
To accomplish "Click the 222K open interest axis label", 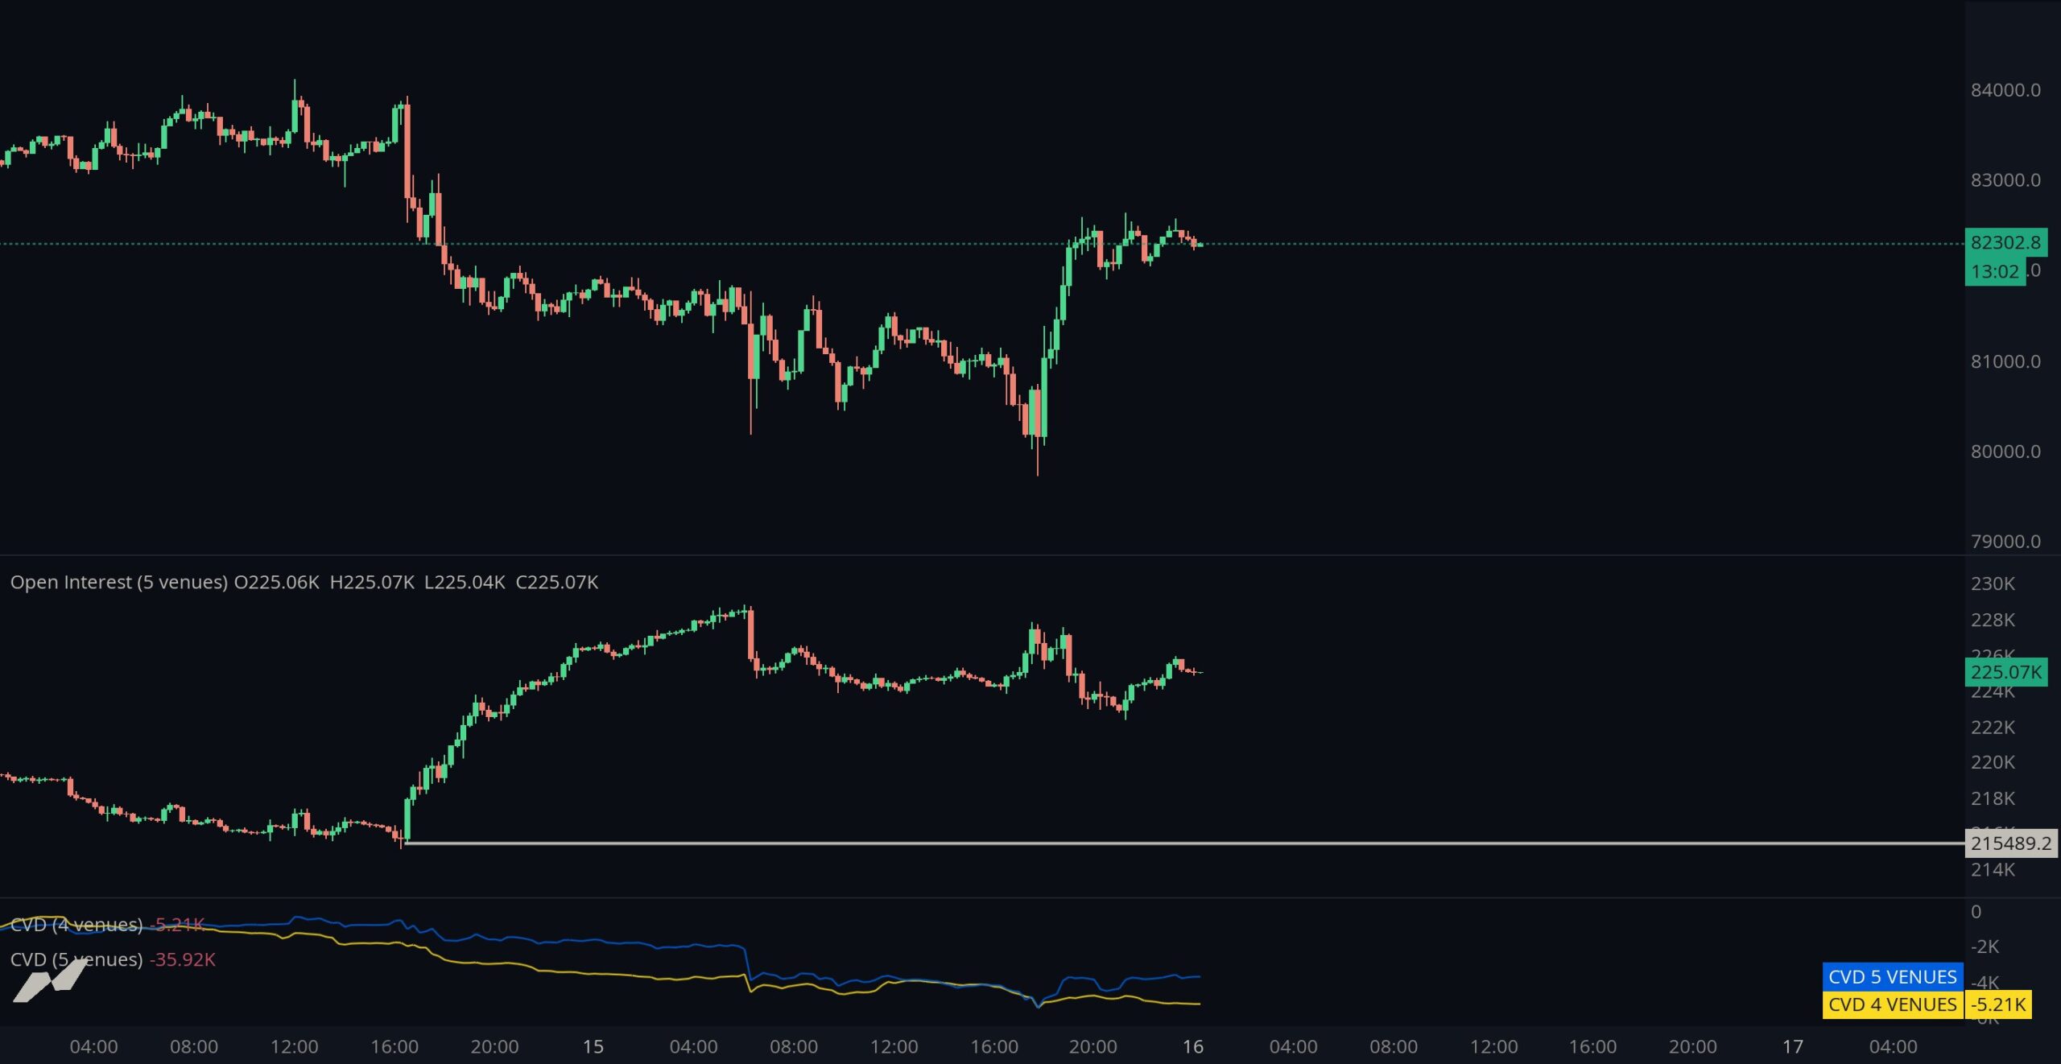I will tap(1993, 727).
